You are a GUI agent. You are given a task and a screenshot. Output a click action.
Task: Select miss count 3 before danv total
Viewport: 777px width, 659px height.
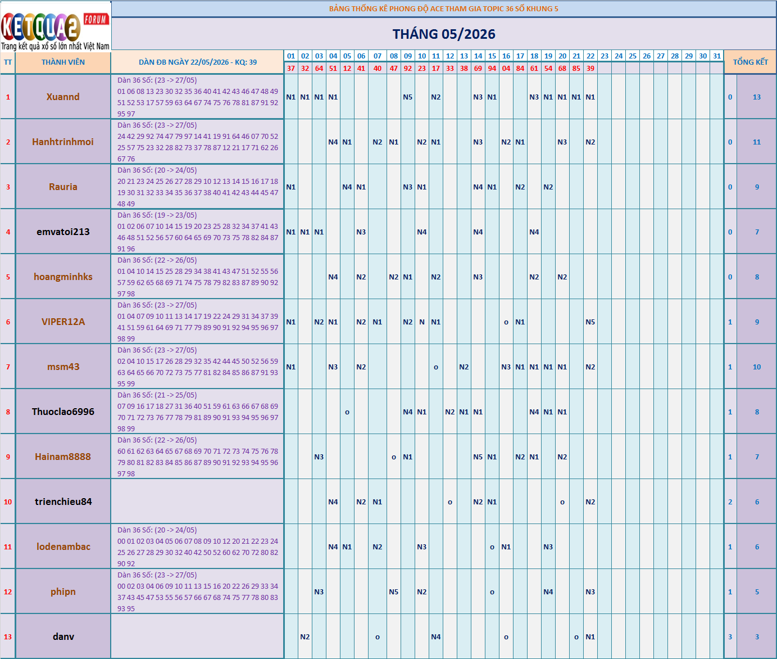tap(730, 637)
